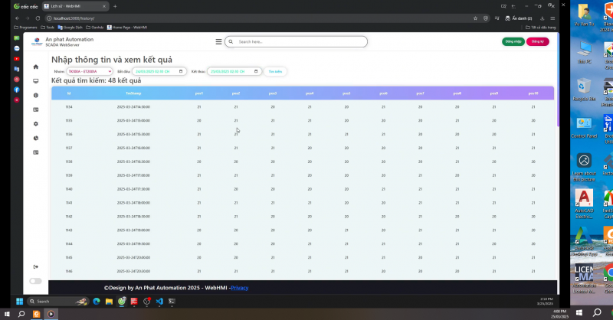Open File Explorer on inner taskbar

(x=109, y=302)
